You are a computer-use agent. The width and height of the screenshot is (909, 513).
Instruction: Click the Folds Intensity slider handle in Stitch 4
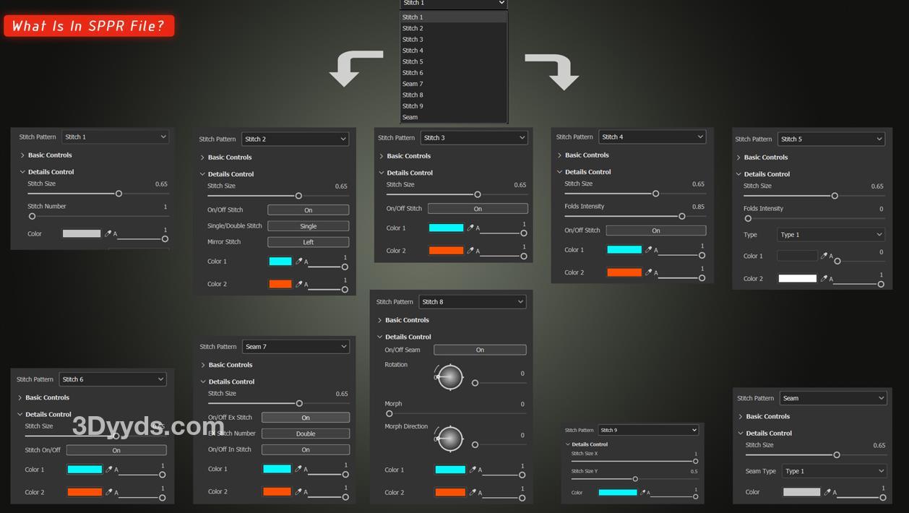tap(681, 216)
